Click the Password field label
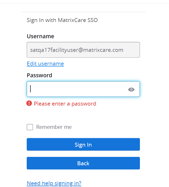Screen dimensions: 169x187 (x=39, y=75)
